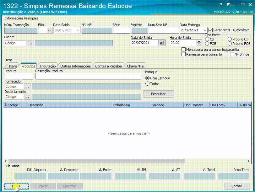Sort by Código column header
Screen dimensions: 255x192
click(x=17, y=105)
